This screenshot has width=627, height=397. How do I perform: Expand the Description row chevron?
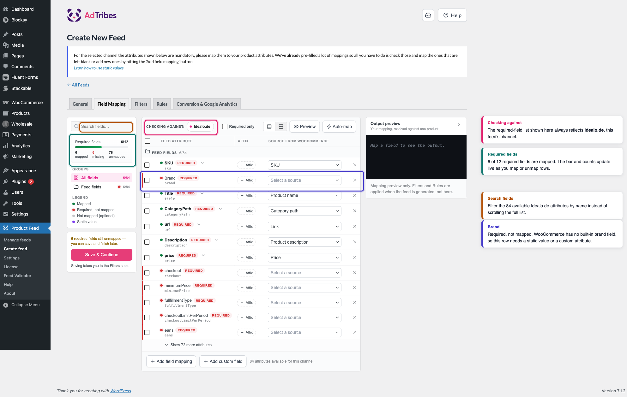point(216,240)
